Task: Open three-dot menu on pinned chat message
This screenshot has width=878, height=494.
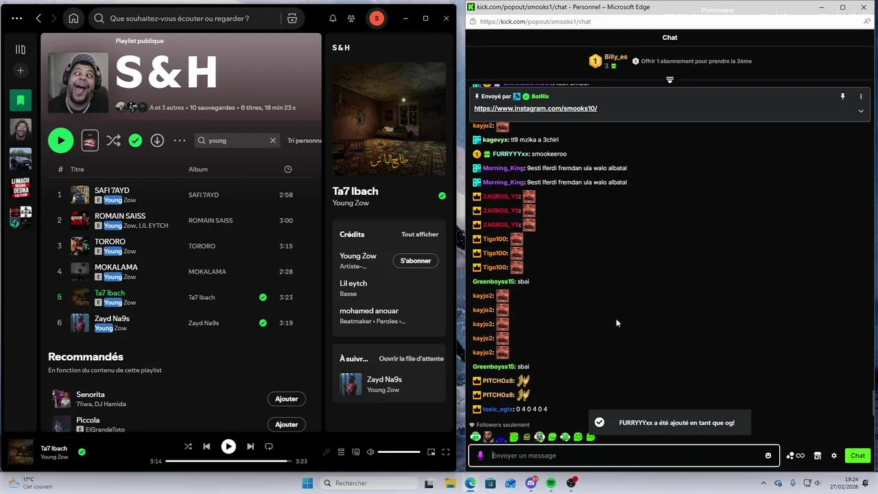Action: pyautogui.click(x=861, y=97)
